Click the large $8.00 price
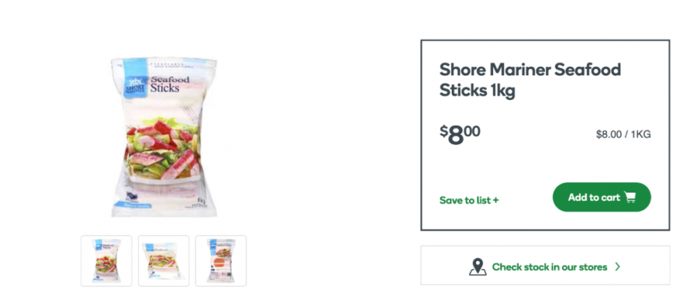 click(460, 134)
